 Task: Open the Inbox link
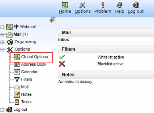coord(64,40)
